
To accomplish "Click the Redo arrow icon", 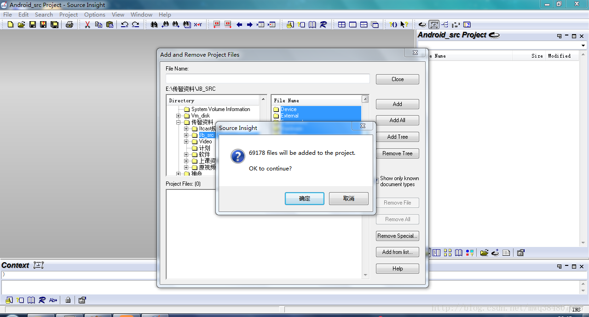I will click(135, 24).
